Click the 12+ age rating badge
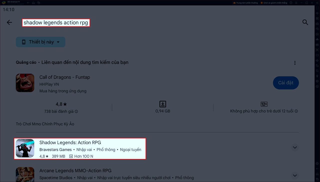 pos(264,104)
